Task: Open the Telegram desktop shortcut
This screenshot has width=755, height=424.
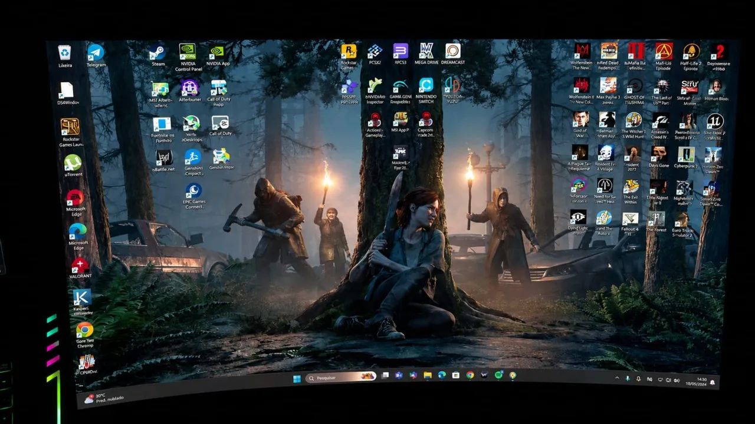Action: [96, 56]
